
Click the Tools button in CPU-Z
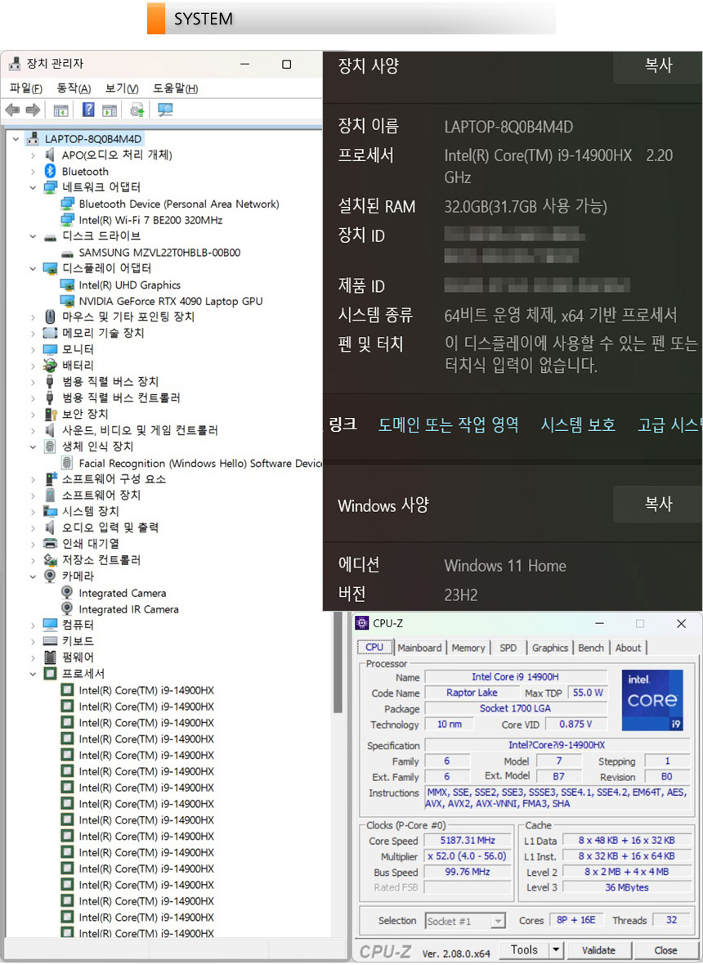(x=524, y=949)
